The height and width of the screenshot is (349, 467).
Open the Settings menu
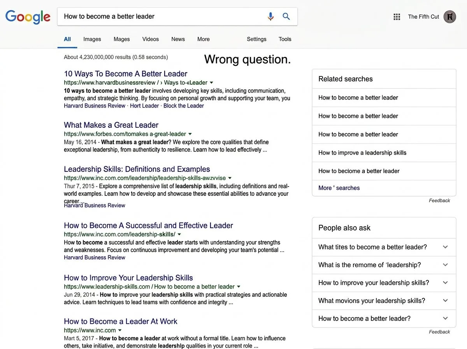tap(257, 39)
